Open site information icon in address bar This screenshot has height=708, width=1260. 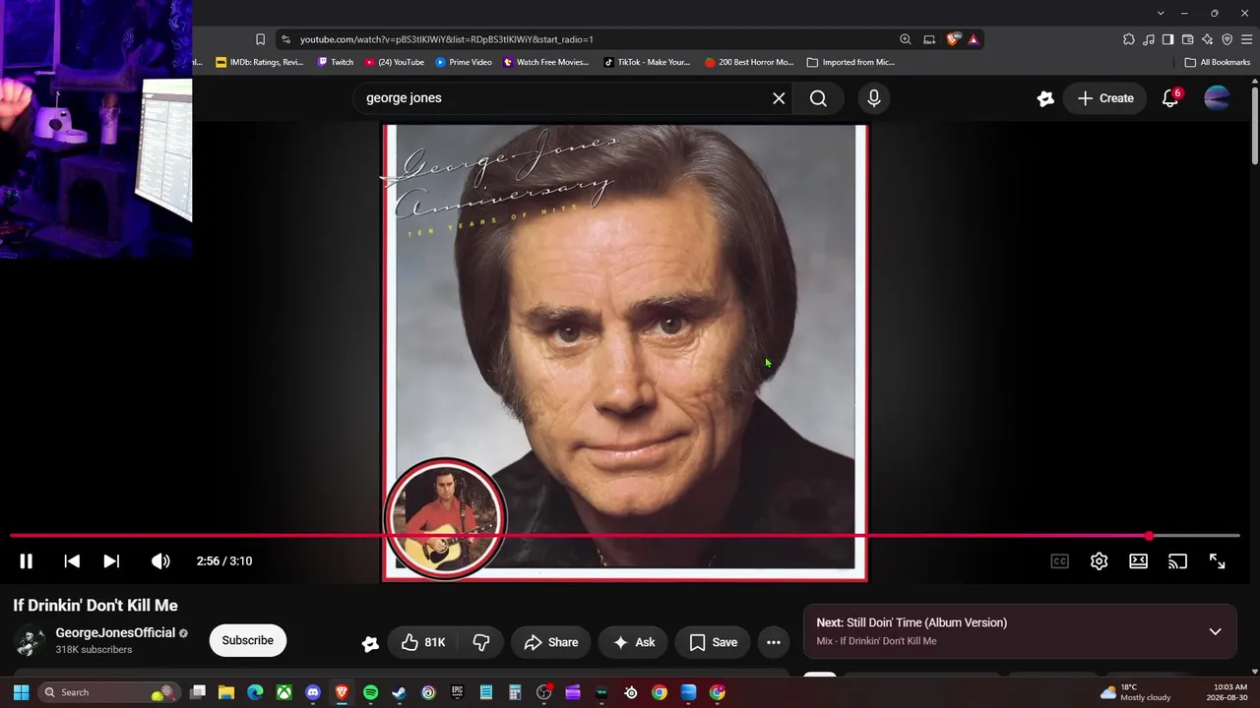[x=285, y=39]
